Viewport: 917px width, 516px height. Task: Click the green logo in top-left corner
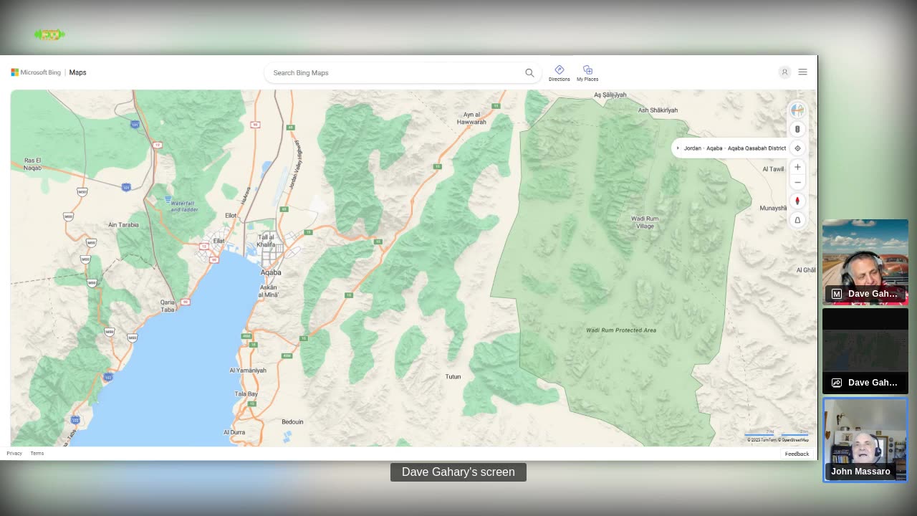[x=49, y=34]
